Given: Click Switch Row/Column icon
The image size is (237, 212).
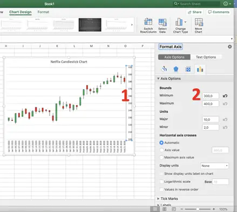Looking at the screenshot, I should [x=148, y=22].
